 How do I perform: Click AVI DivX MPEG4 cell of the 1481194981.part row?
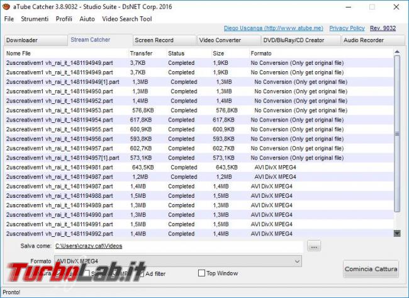point(275,168)
